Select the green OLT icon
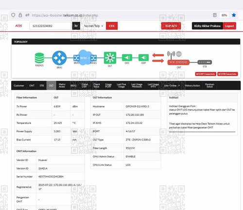The height and width of the screenshot is (210, 243). tap(110, 58)
